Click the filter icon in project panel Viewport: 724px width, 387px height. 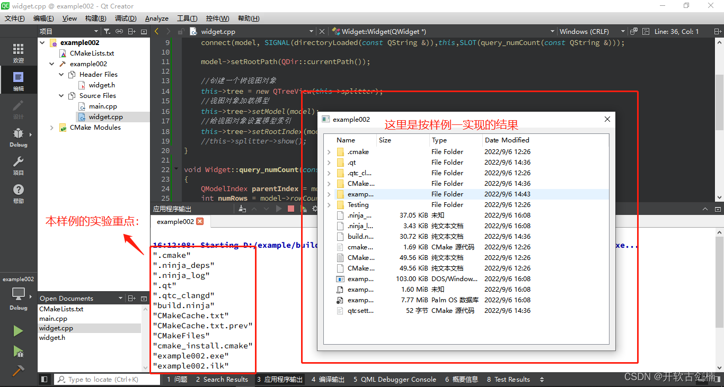pos(107,32)
